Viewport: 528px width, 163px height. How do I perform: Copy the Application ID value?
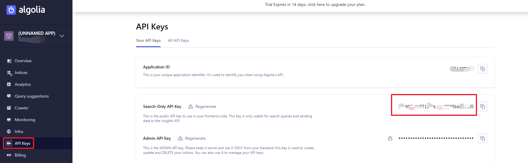[482, 69]
